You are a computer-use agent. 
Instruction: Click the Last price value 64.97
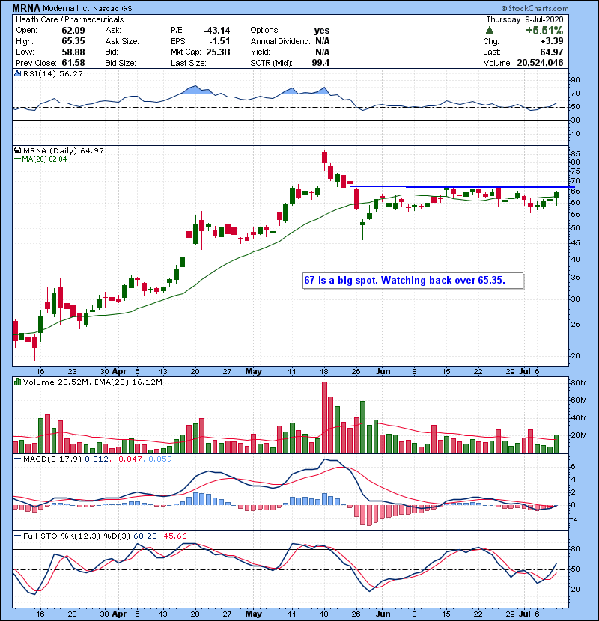pyautogui.click(x=551, y=52)
